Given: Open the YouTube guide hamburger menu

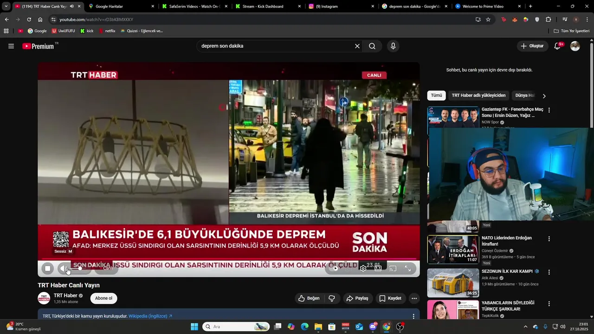Looking at the screenshot, I should click(x=11, y=46).
